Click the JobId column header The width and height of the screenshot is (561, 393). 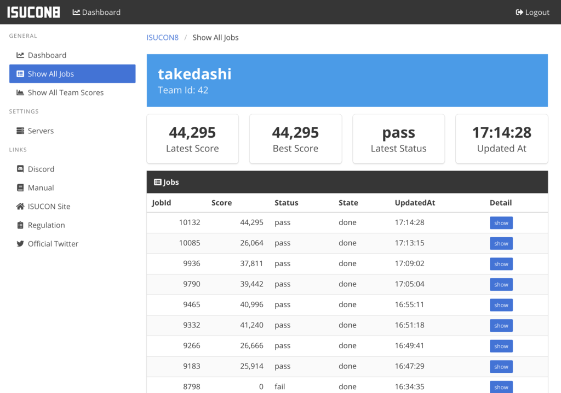click(162, 203)
